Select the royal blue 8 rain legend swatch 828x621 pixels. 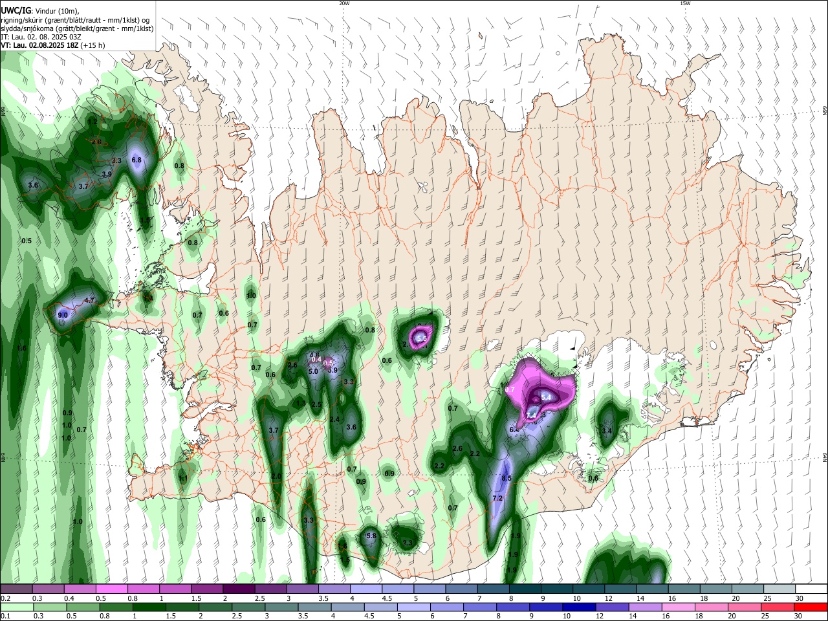click(513, 607)
